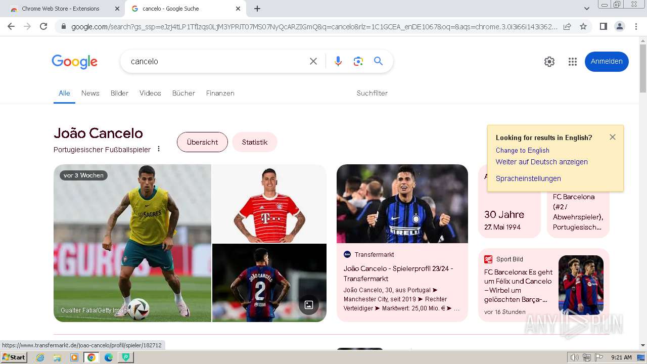Open Transfermarkt card photo in Inter jersey
This screenshot has height=364, width=647.
pos(402,204)
